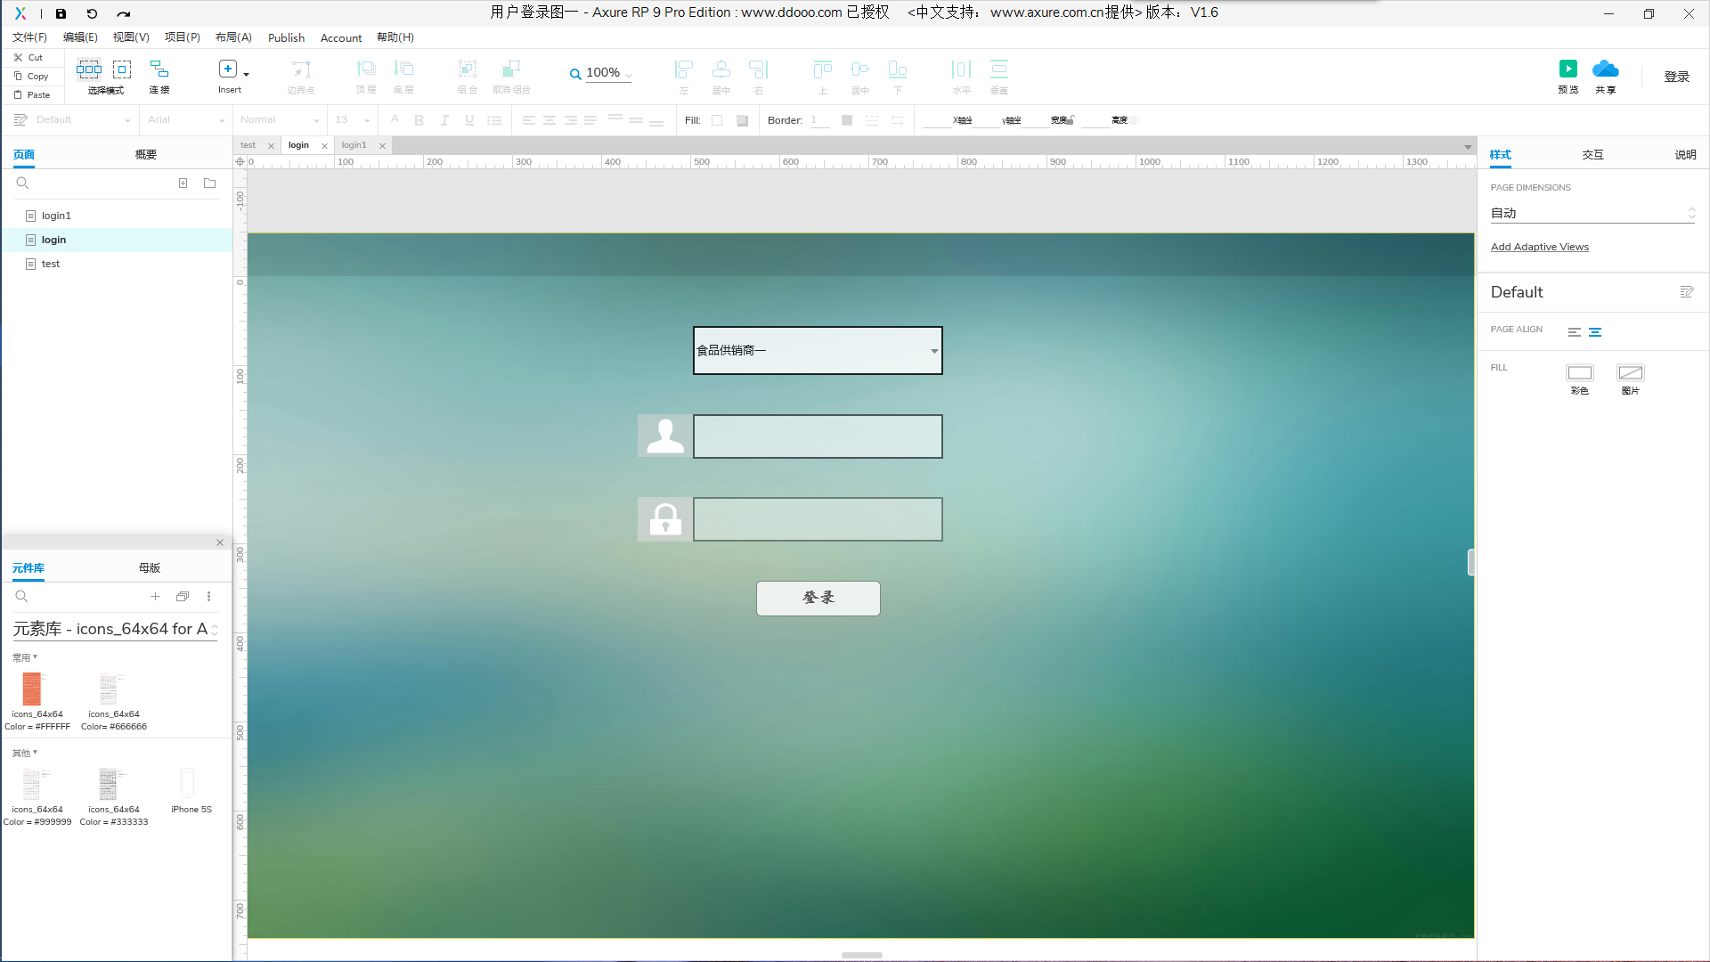
Task: Click the padlock icon on canvas
Action: (x=664, y=518)
